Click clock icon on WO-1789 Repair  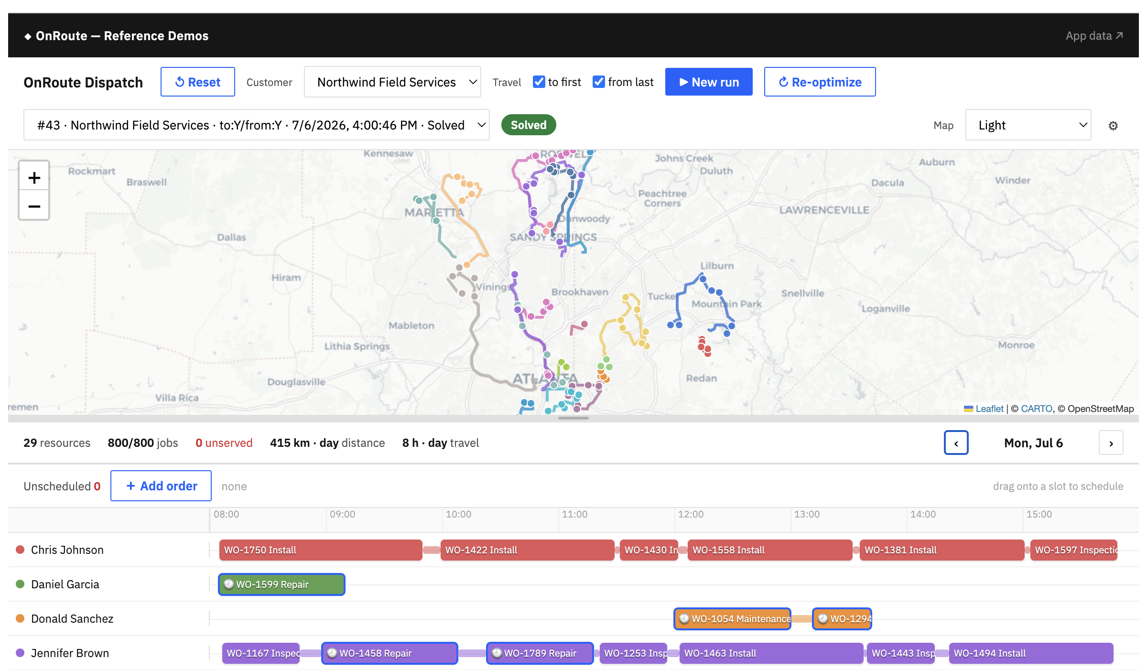[x=497, y=653]
